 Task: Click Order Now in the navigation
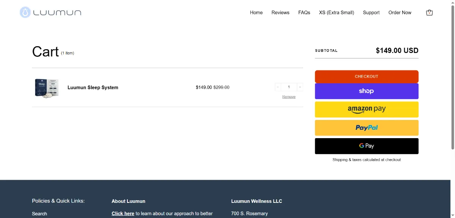[x=400, y=12]
